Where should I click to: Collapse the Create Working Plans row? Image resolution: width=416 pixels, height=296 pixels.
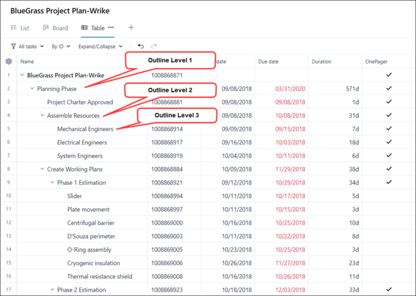point(42,169)
